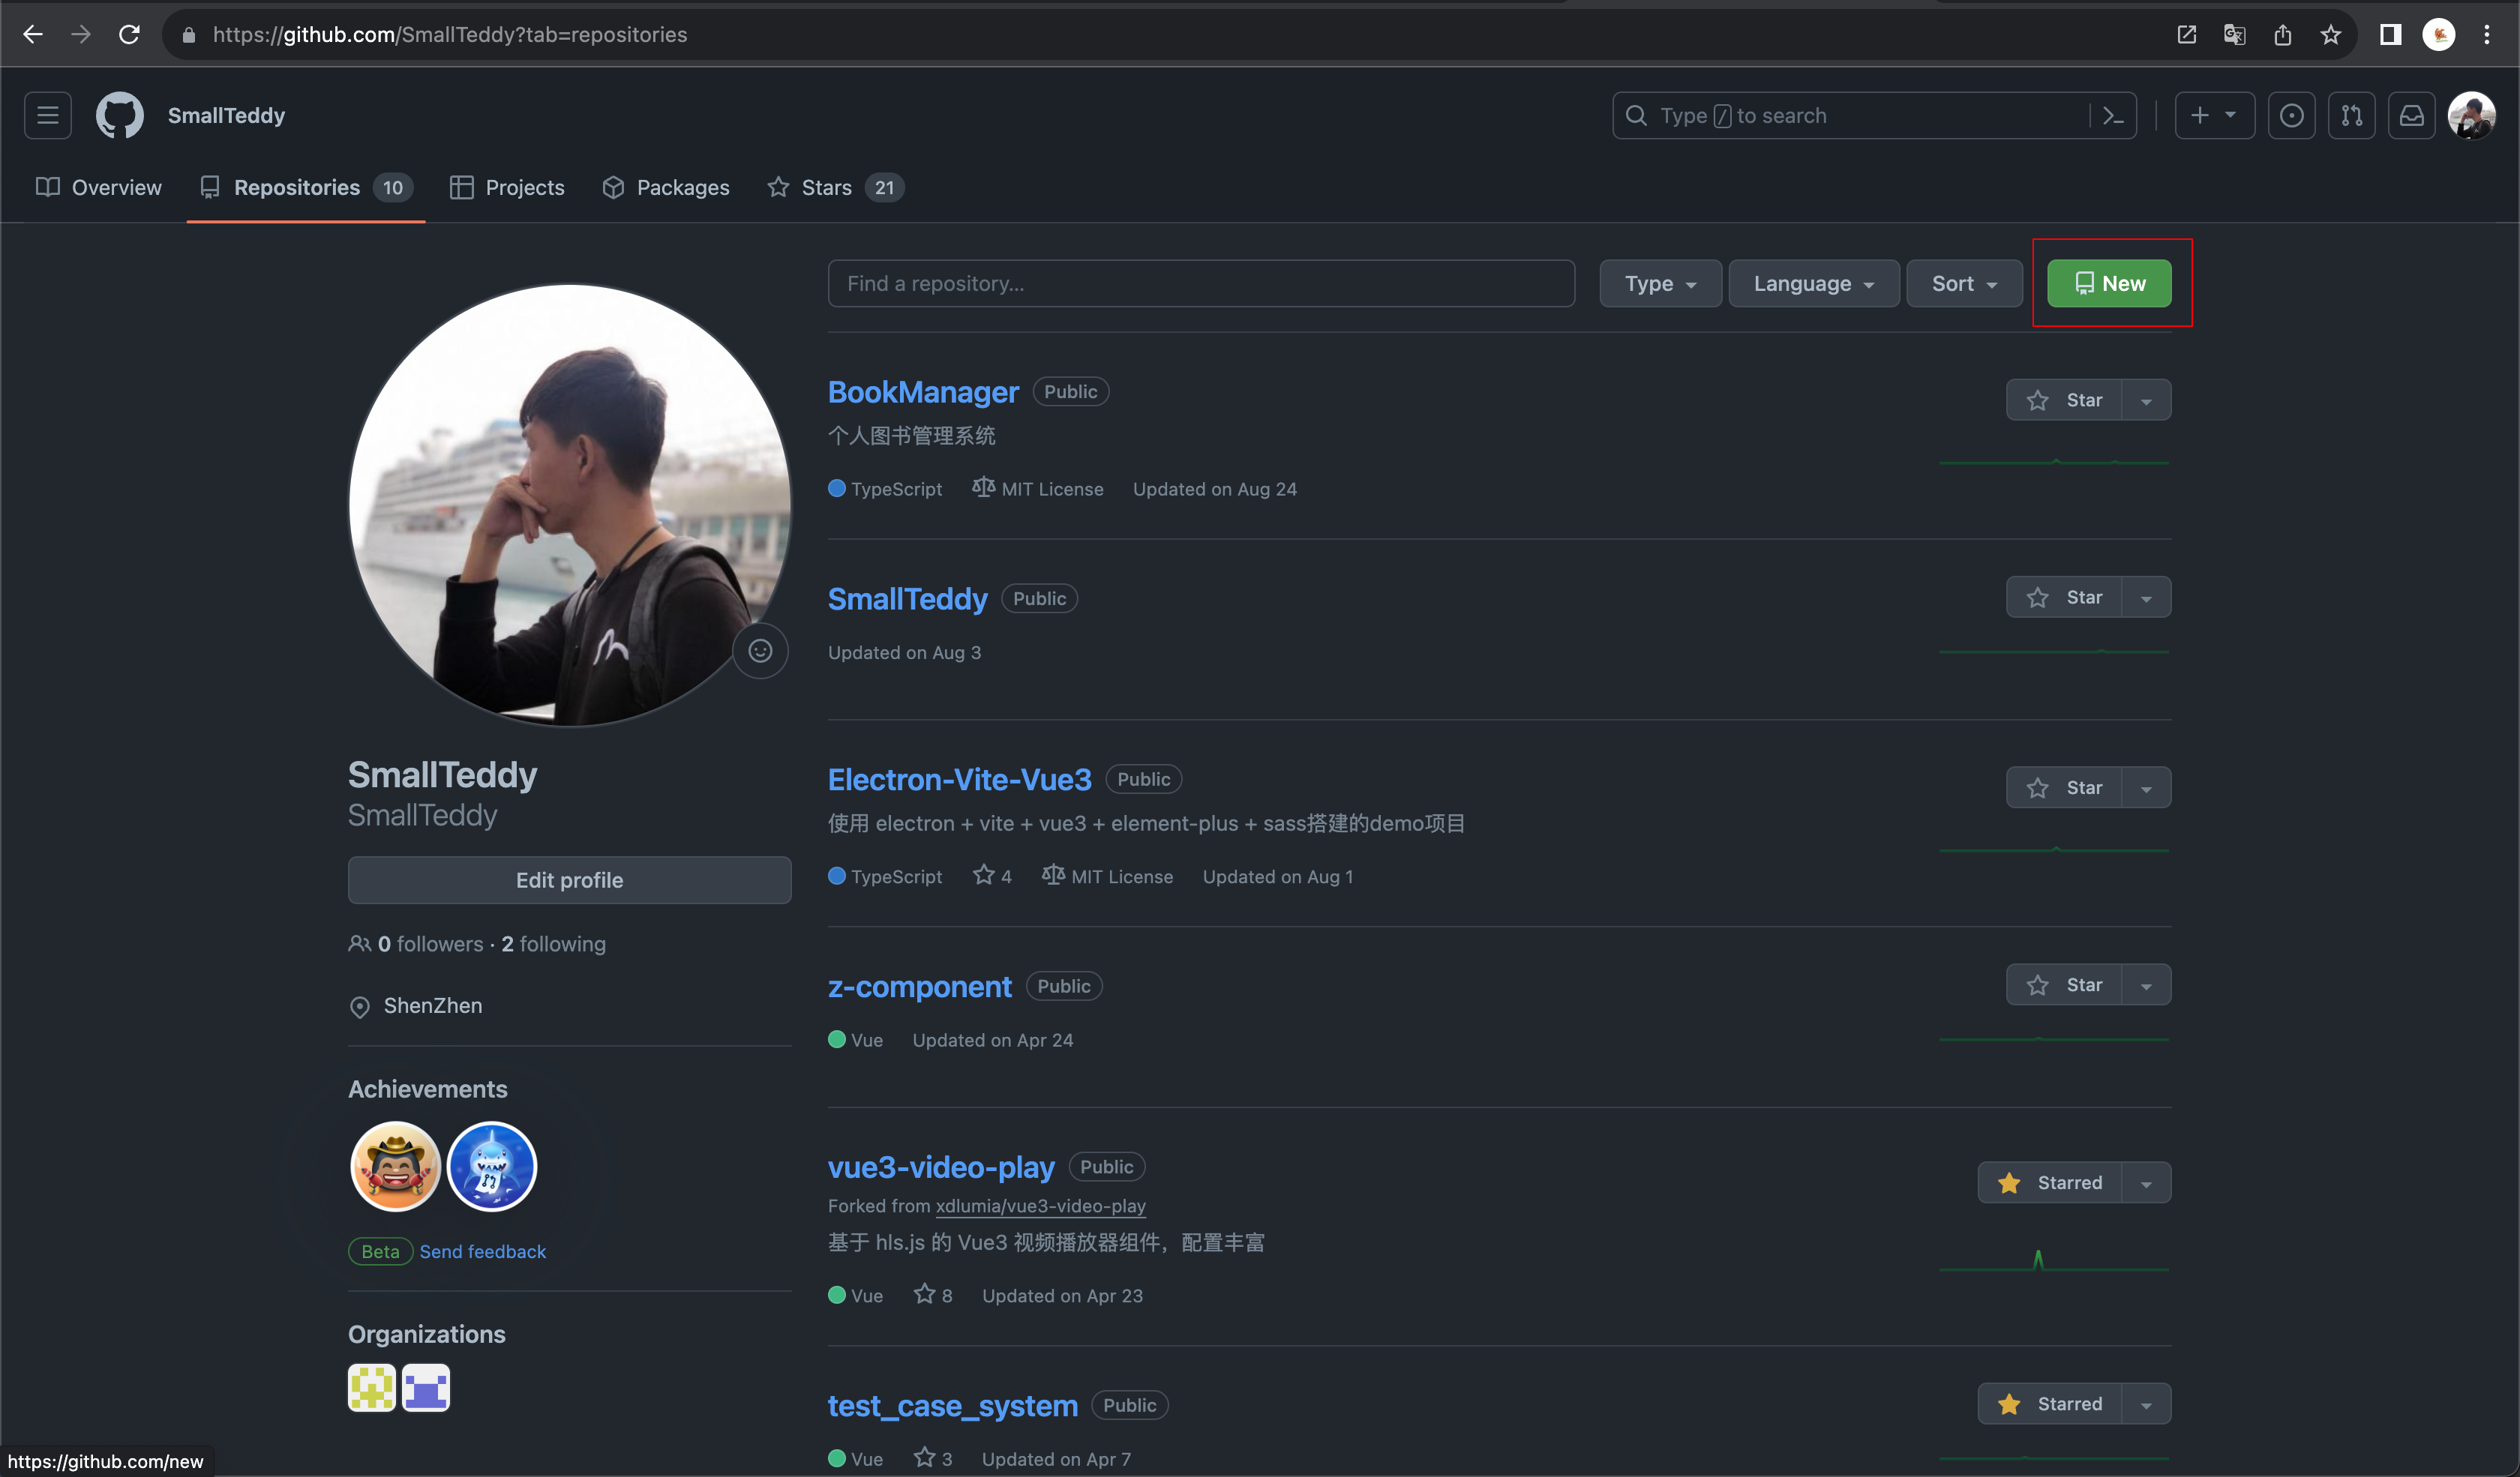Screen dimensions: 2520x1477
Task: Click the user profile avatar icon
Action: (2474, 114)
